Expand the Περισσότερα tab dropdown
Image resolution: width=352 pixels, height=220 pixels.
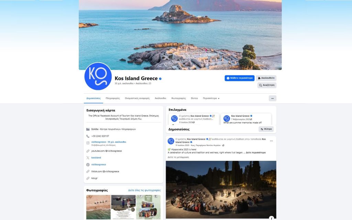[211, 98]
